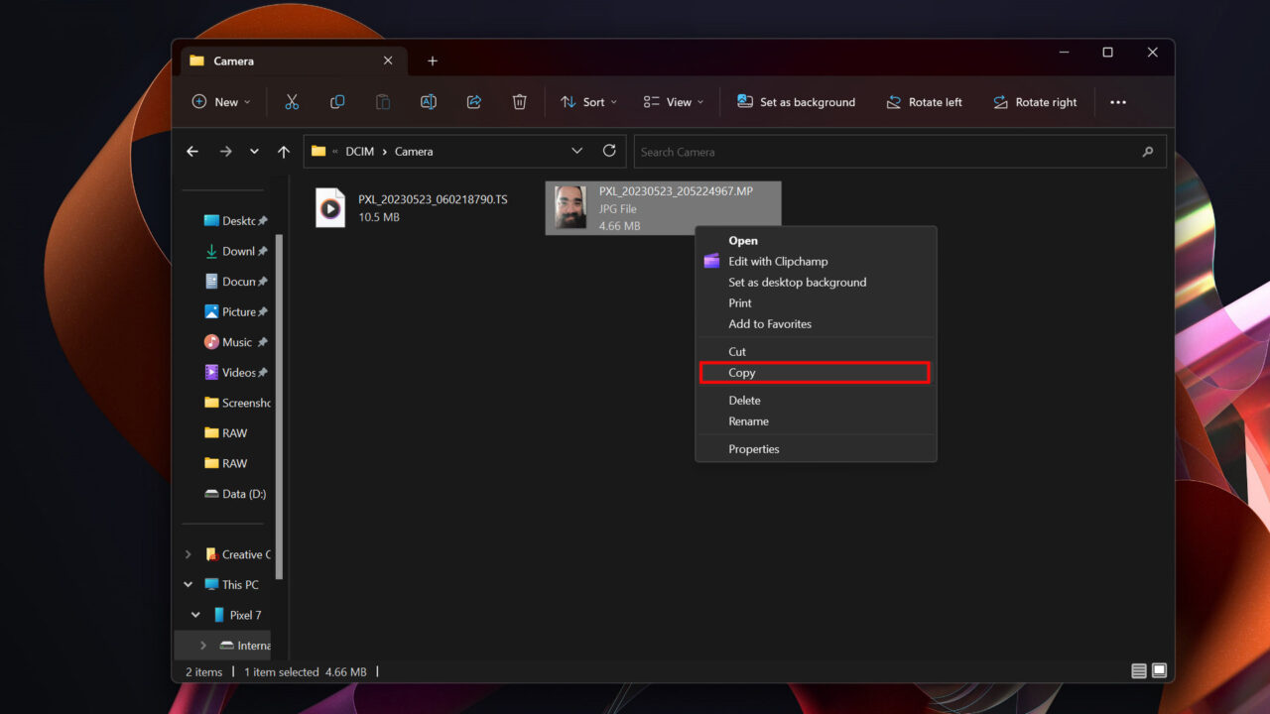Click the Cut scissors icon in the toolbar
The image size is (1270, 714).
click(x=292, y=101)
